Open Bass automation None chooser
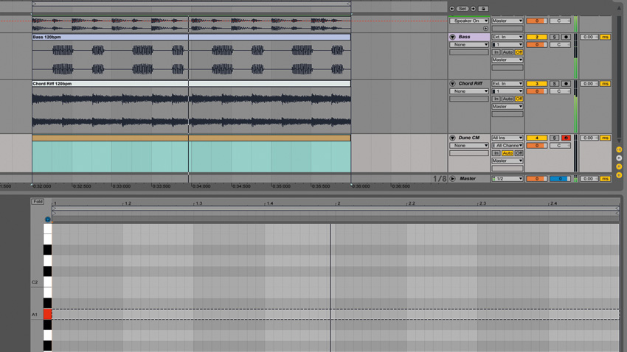Image resolution: width=627 pixels, height=352 pixels. click(x=469, y=45)
